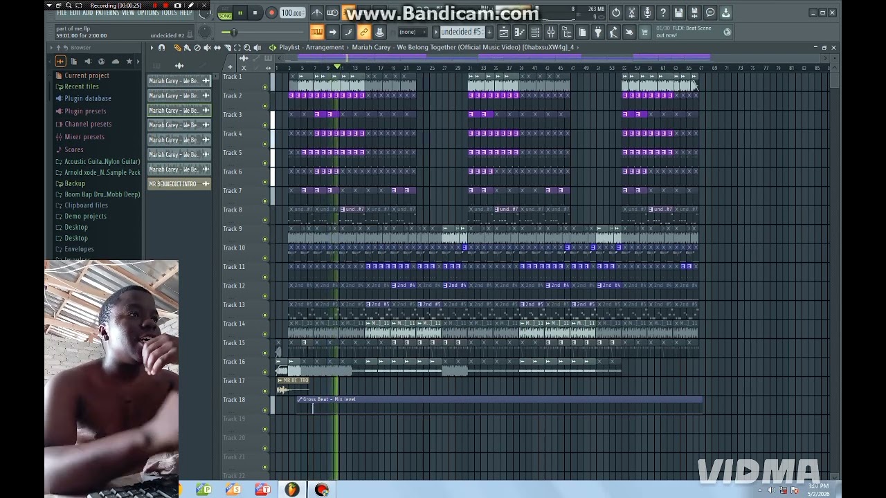Click the stop playback button
The height and width of the screenshot is (498, 886).
pyautogui.click(x=255, y=13)
